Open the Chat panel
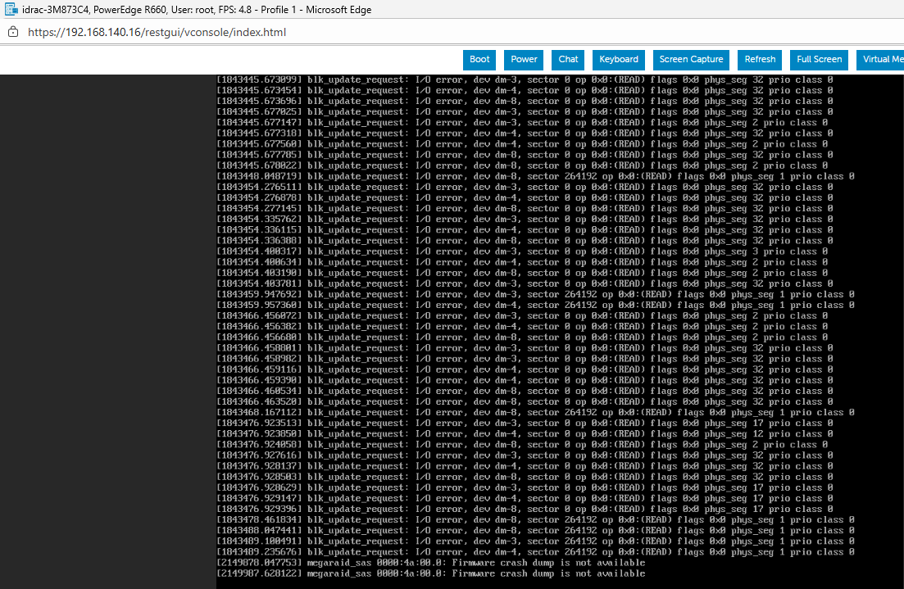The height and width of the screenshot is (589, 904). pos(568,60)
